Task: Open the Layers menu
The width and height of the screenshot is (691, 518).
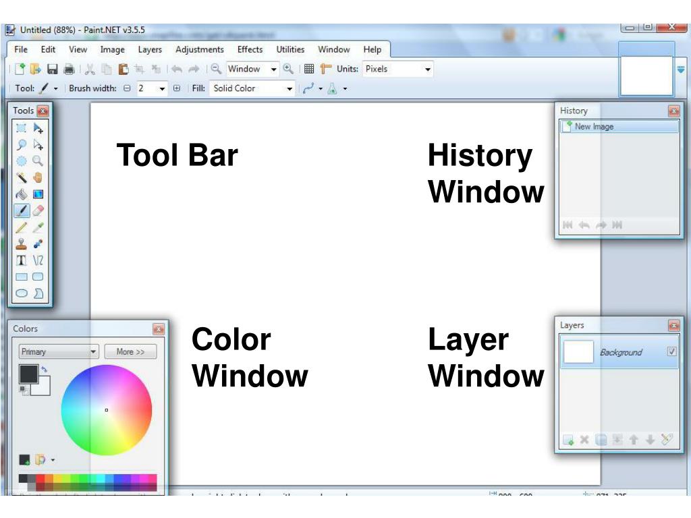Action: tap(150, 49)
